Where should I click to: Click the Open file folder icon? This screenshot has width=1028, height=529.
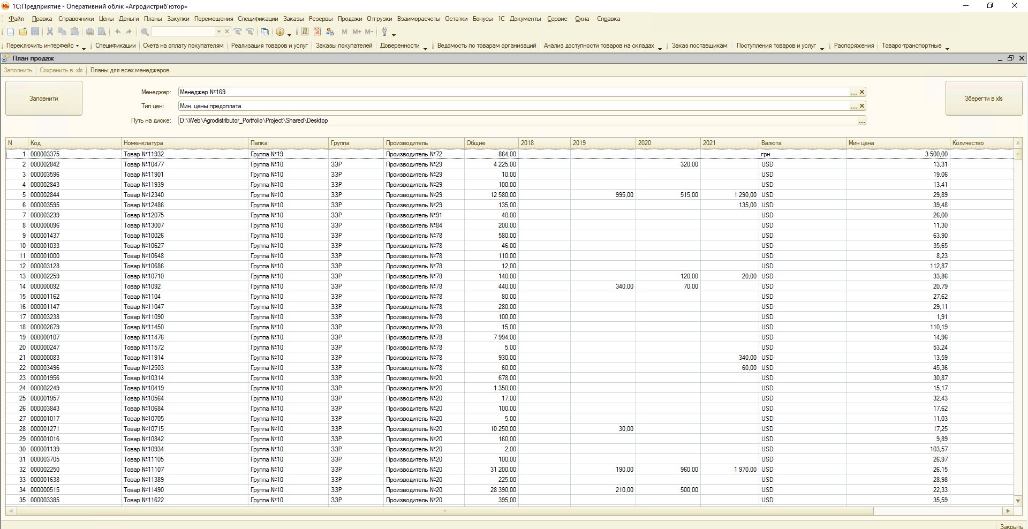tap(23, 32)
